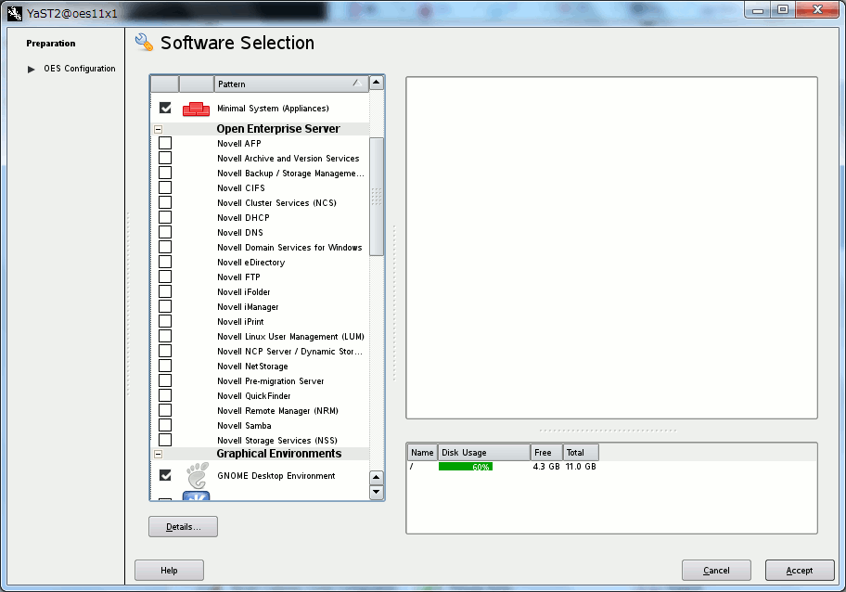Screen dimensions: 846x592
Task: Click the 60% disk usage bar
Action: [x=465, y=466]
